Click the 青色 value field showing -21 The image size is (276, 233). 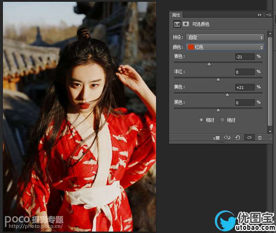point(245,57)
